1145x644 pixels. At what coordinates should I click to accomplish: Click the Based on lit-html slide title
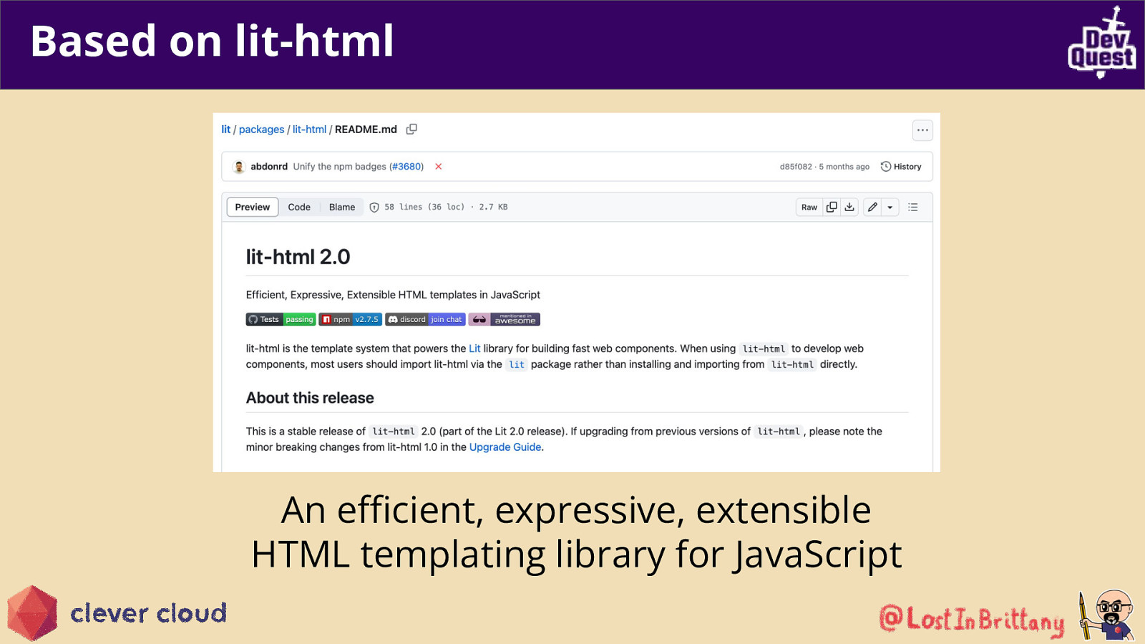pyautogui.click(x=213, y=41)
